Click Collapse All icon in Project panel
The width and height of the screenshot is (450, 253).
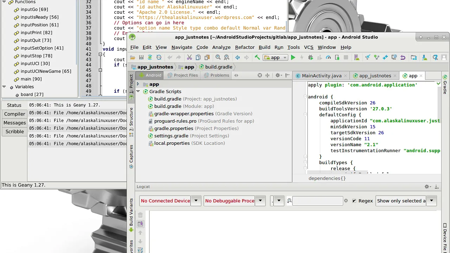click(x=267, y=75)
